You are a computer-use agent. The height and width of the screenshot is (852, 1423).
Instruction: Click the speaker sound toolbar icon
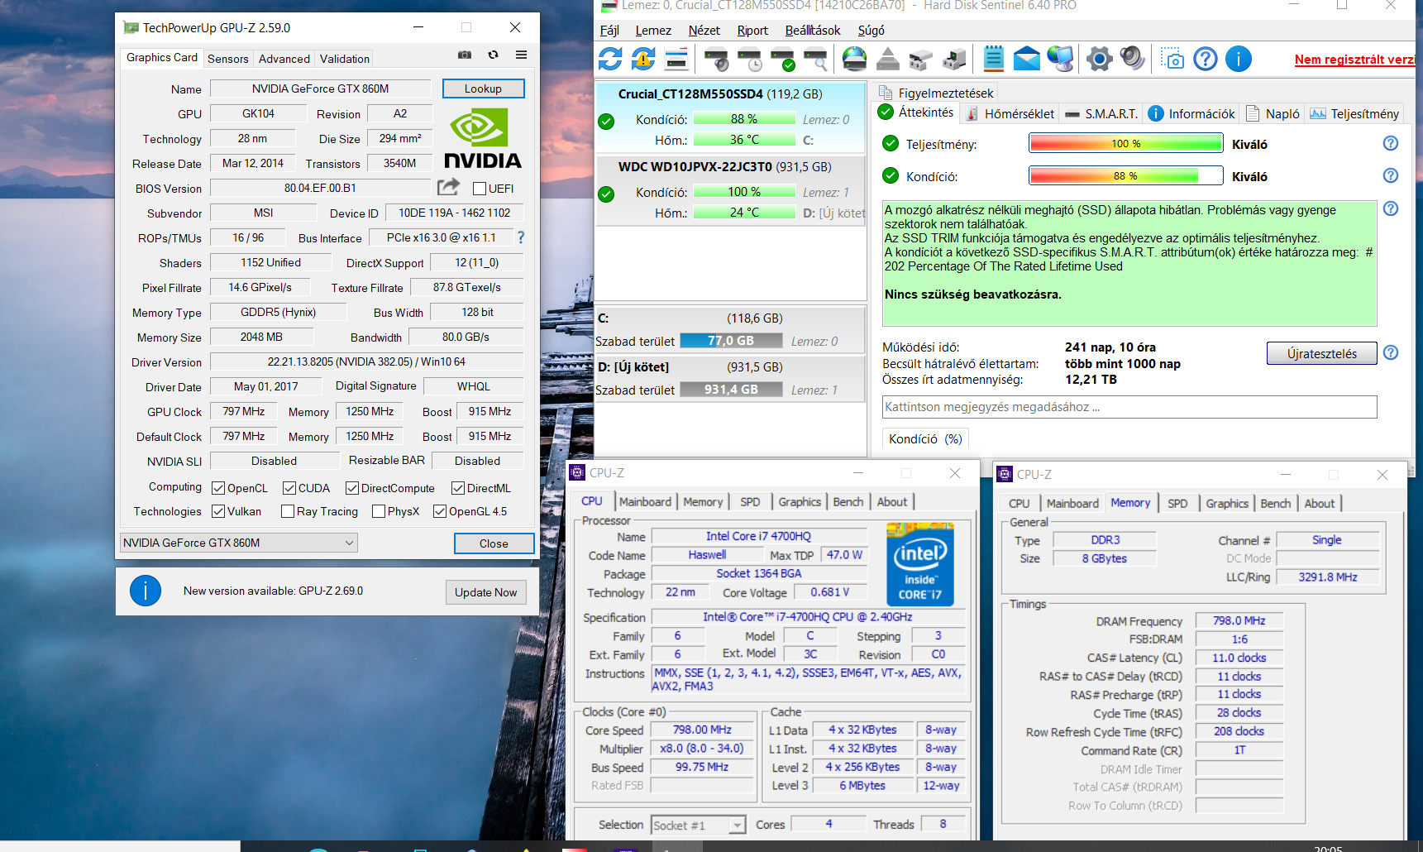(1133, 60)
